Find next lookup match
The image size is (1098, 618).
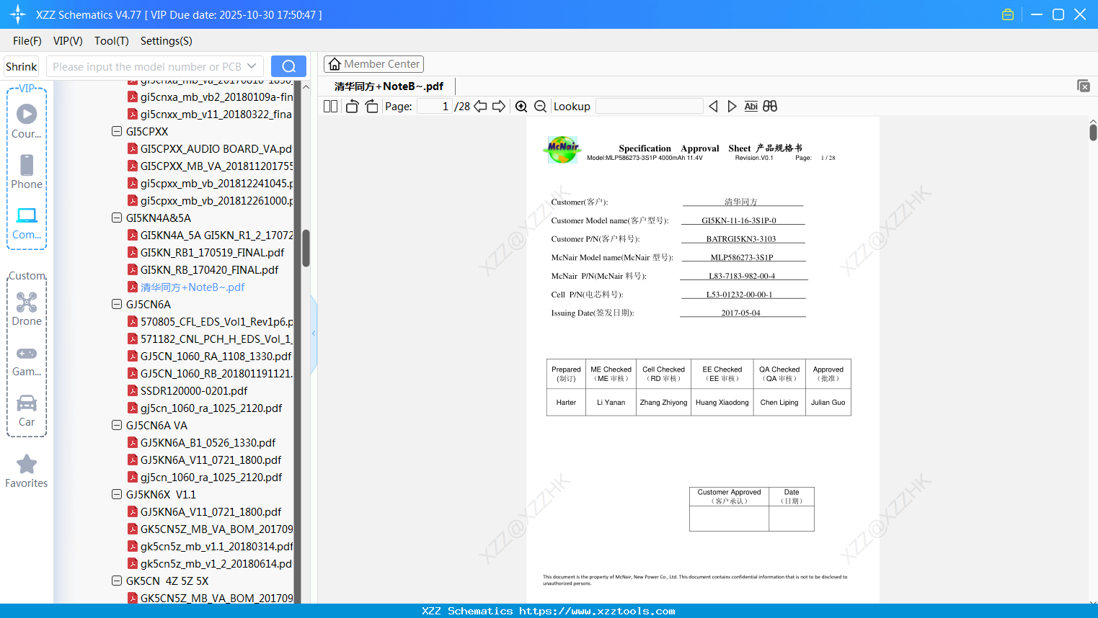click(x=732, y=107)
